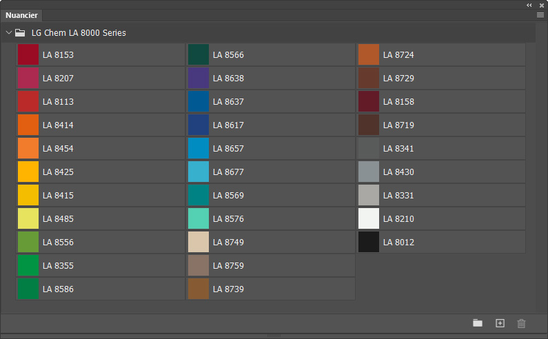Click the 'LA 8566' name text
Image resolution: width=548 pixels, height=339 pixels.
[228, 55]
